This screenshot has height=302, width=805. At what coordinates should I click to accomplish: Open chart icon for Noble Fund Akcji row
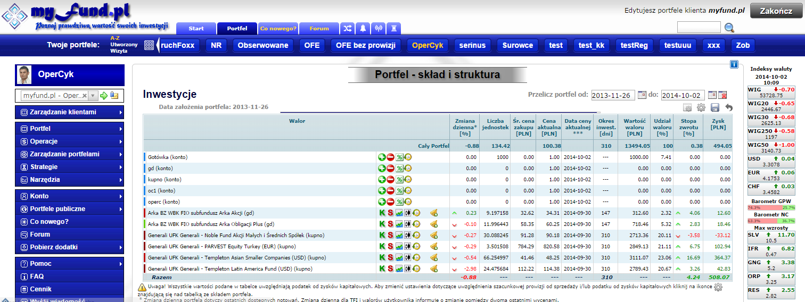coord(399,236)
